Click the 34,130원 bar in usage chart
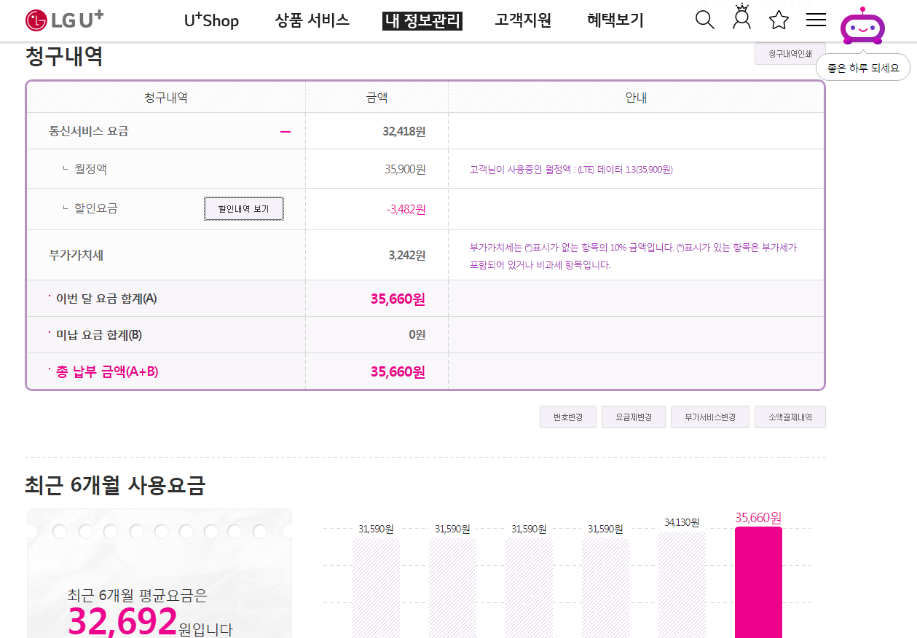The height and width of the screenshot is (638, 917). [682, 584]
